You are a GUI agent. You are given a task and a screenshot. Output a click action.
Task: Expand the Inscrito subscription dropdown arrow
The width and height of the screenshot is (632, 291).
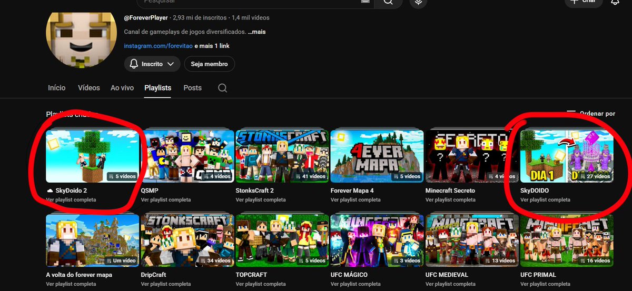point(170,64)
